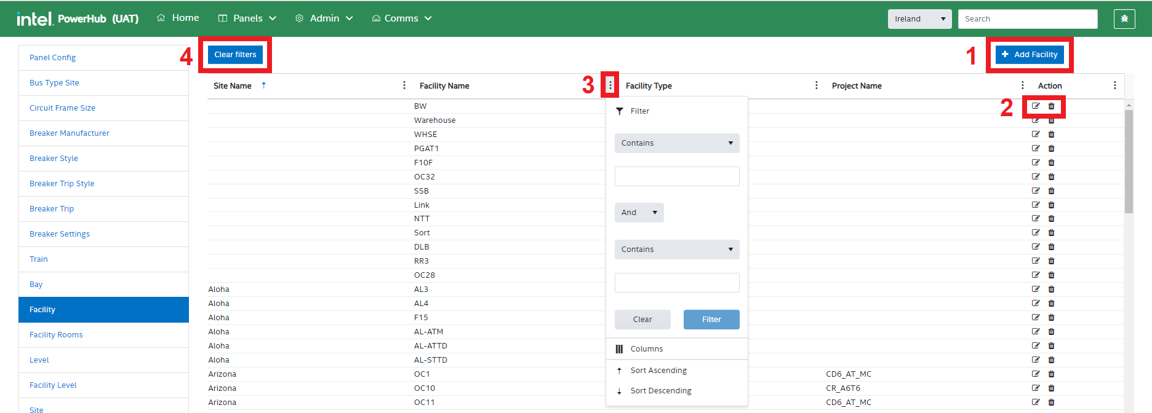Open the Panels menu in navigation bar

click(x=247, y=18)
